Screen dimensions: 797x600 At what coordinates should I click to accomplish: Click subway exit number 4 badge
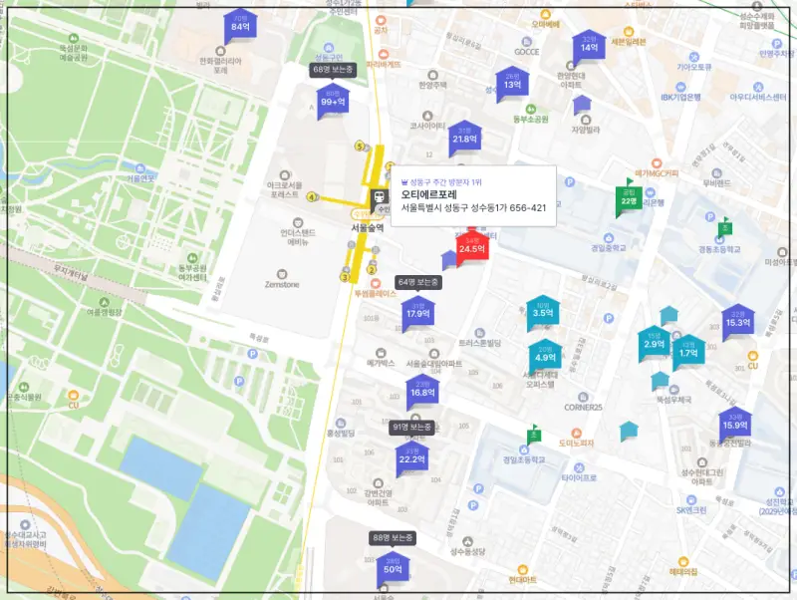coord(311,196)
